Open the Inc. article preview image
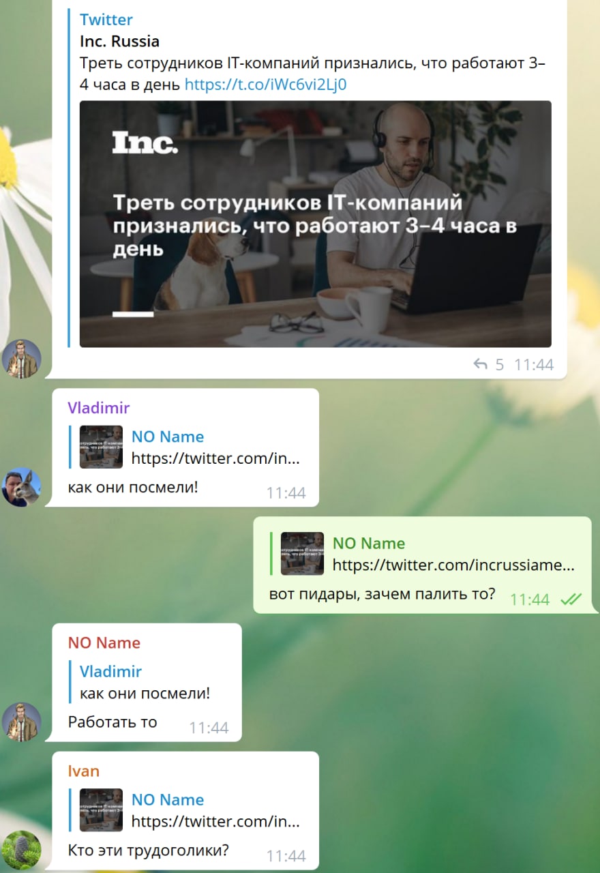 [315, 224]
